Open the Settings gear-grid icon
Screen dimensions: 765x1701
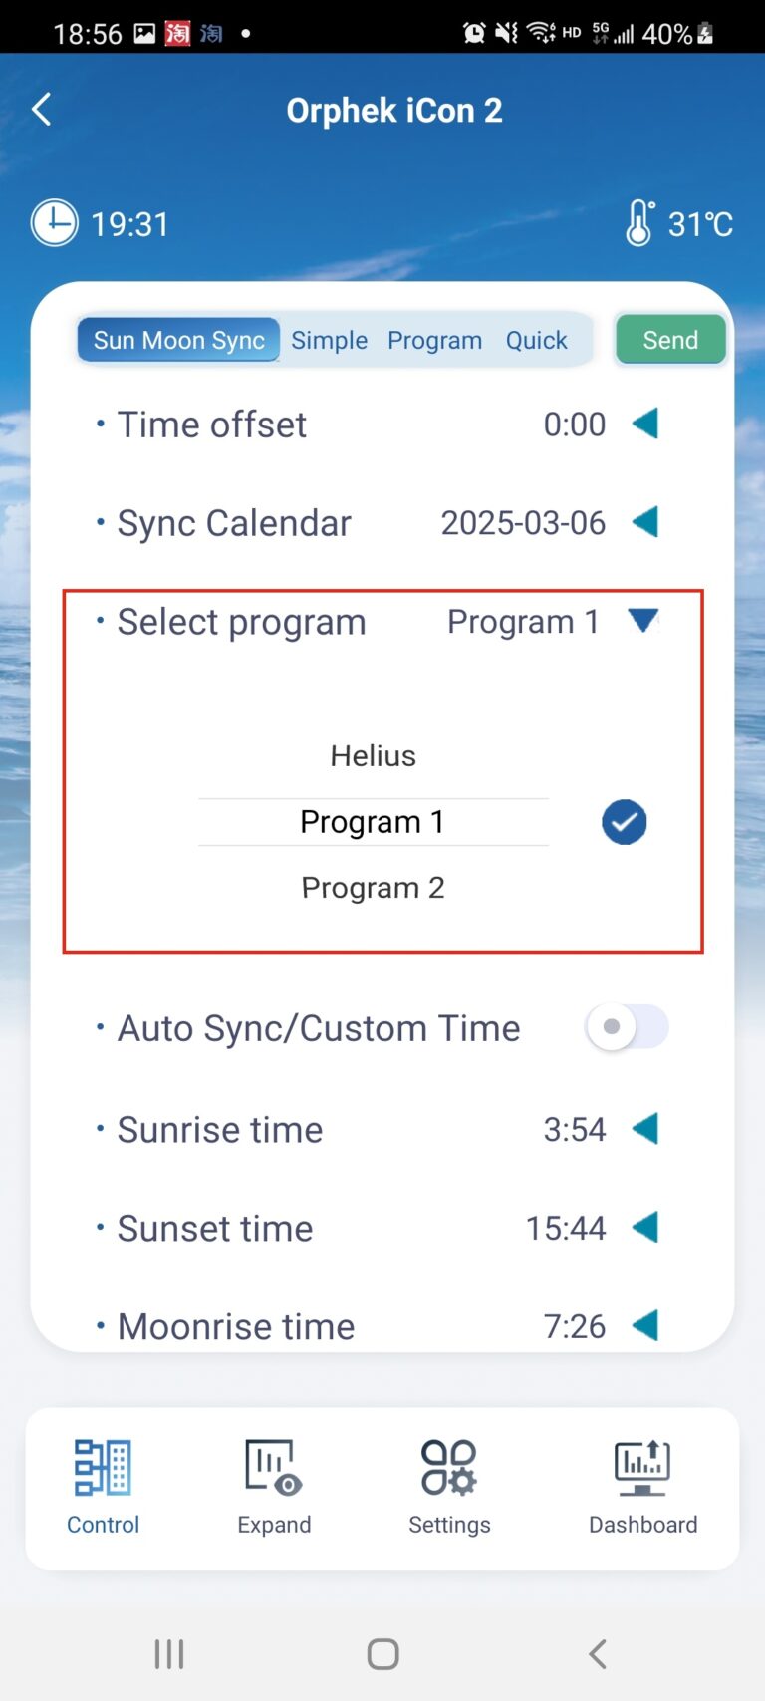449,1468
